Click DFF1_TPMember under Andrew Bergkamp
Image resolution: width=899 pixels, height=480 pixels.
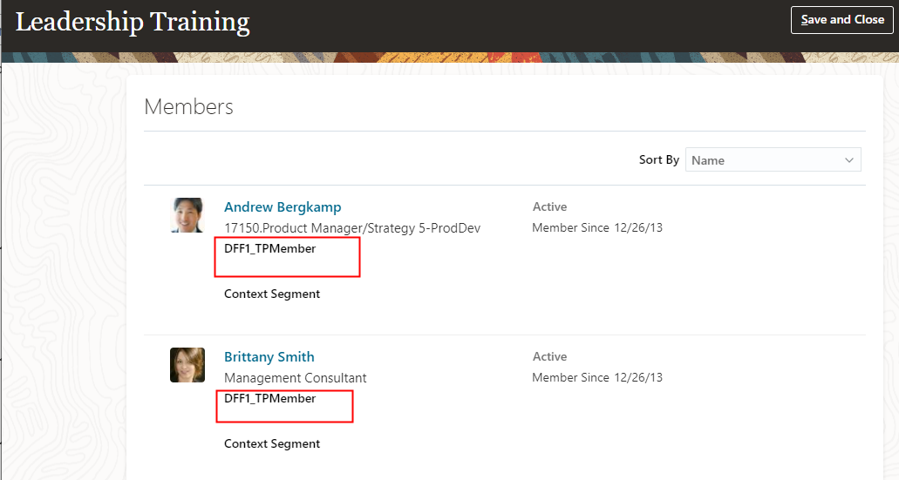tap(270, 248)
